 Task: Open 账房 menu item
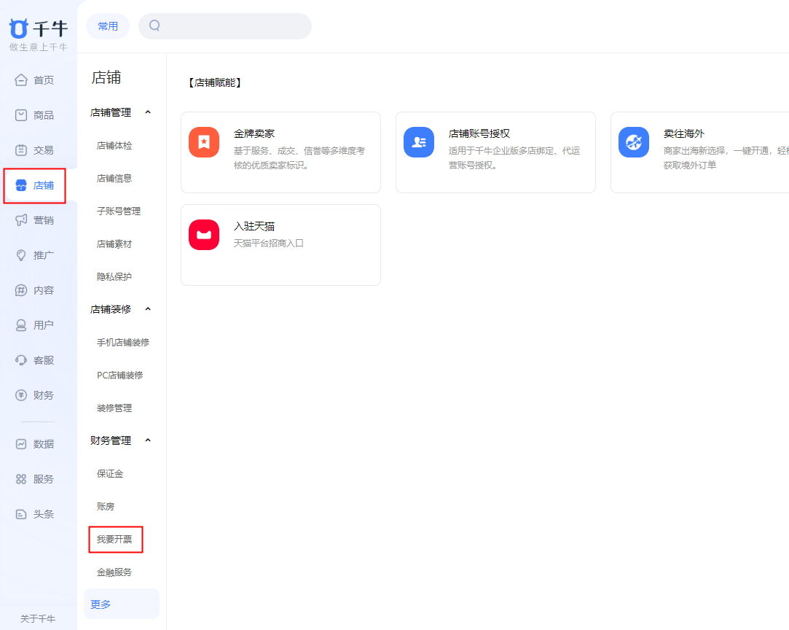(x=105, y=507)
